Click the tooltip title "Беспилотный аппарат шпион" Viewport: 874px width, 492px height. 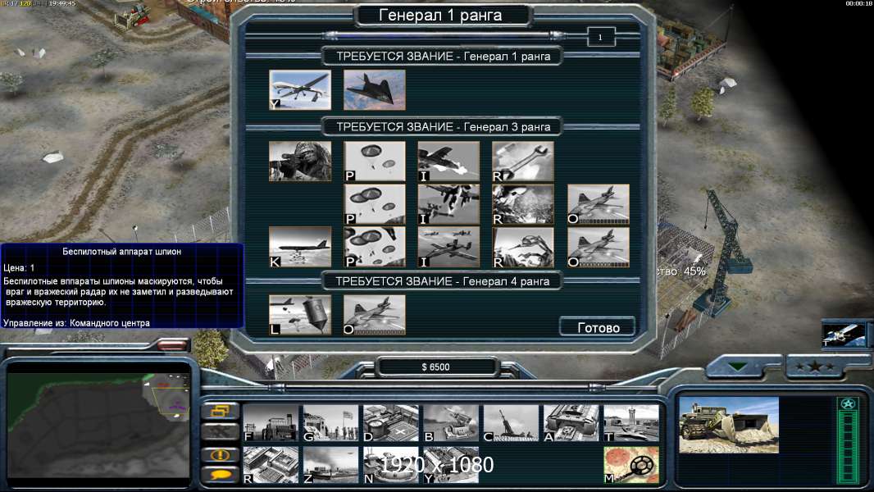tap(121, 251)
